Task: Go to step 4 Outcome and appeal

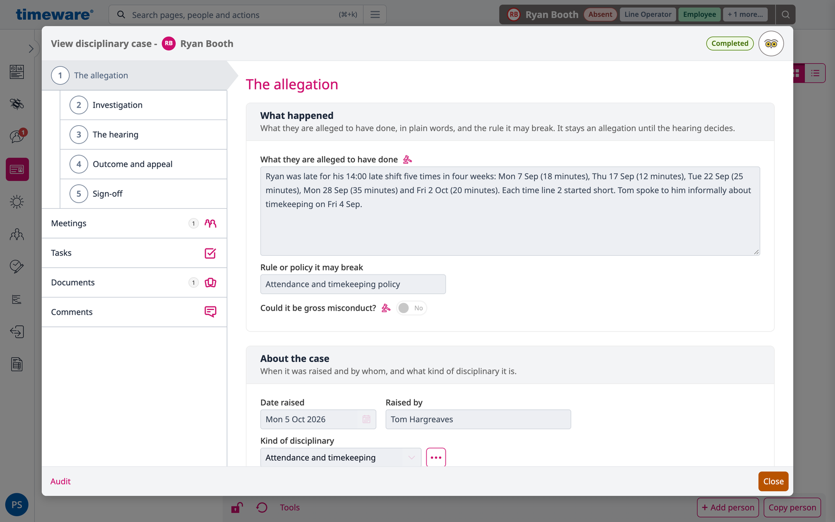Action: [x=144, y=164]
